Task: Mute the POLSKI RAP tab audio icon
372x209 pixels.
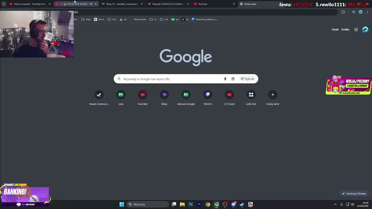Action: pos(91,4)
